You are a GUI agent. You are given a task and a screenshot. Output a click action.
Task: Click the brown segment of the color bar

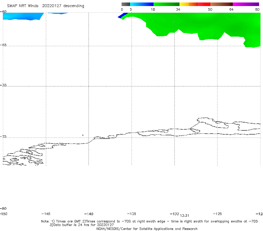[x=221, y=4]
